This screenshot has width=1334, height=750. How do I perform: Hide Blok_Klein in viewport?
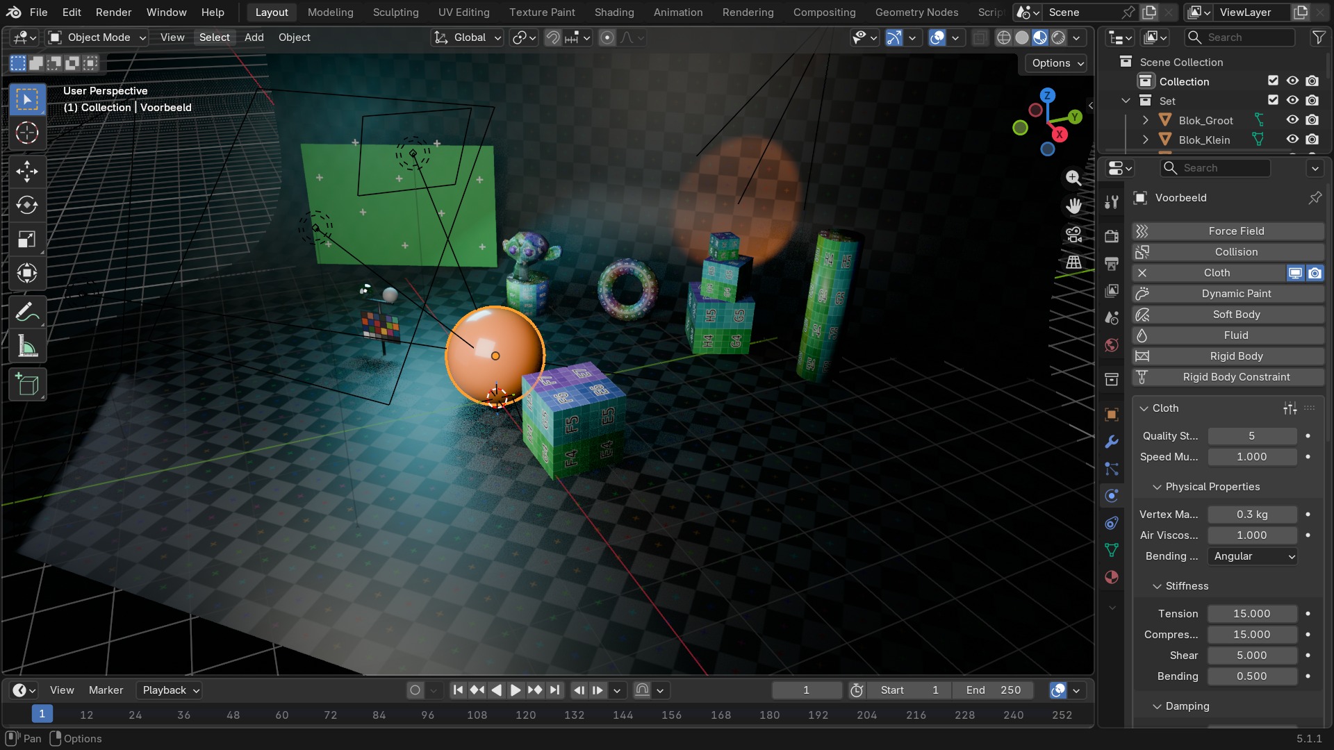1292,140
